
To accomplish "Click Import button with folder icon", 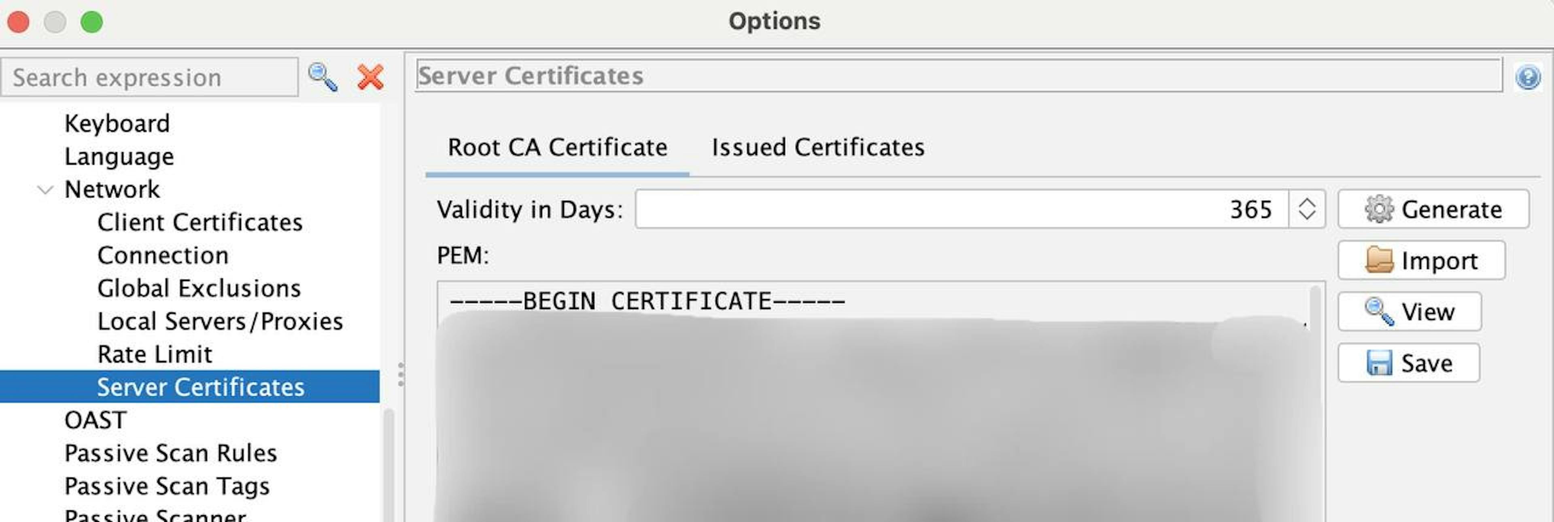I will [x=1421, y=261].
